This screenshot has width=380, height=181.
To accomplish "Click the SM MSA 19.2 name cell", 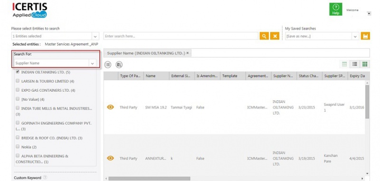I will pyautogui.click(x=156, y=107).
